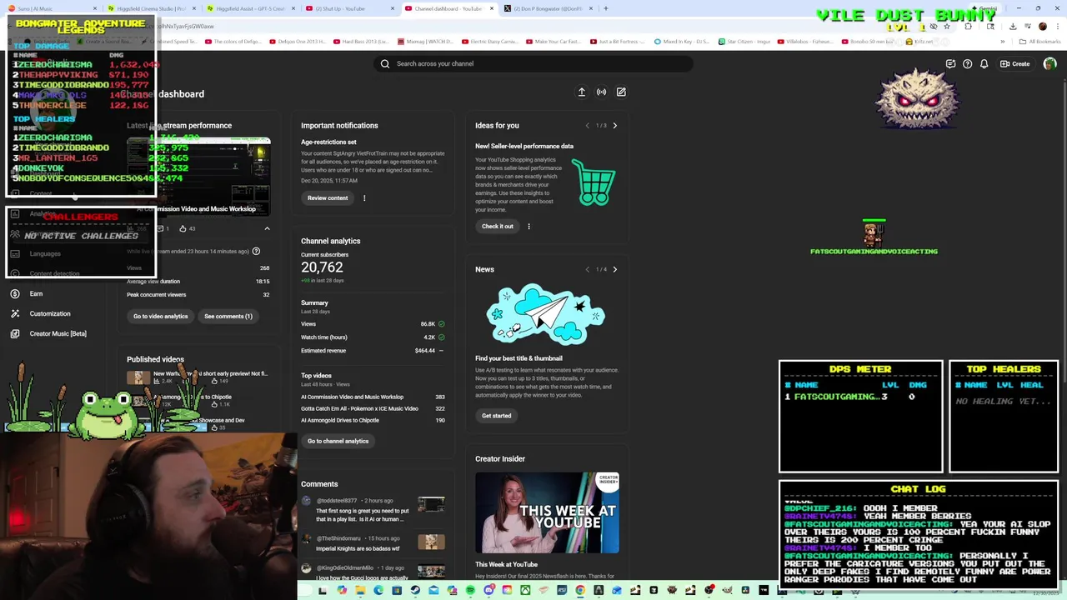Open options for Seller-level performance idea

[x=528, y=227]
